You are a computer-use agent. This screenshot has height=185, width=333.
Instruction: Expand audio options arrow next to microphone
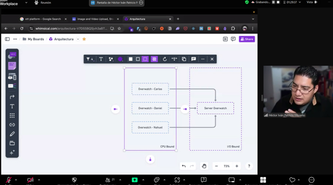pyautogui.click(x=16, y=180)
